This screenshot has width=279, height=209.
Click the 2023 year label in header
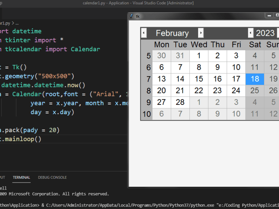coord(265,33)
